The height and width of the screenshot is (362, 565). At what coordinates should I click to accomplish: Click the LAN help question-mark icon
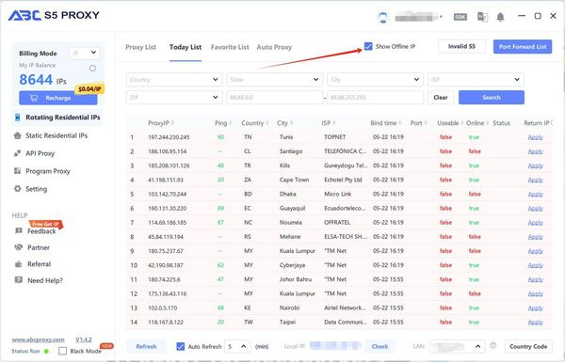[x=492, y=345]
